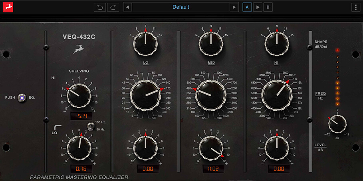Click the Antelope Audio red logo
363x181 pixels.
click(8, 7)
